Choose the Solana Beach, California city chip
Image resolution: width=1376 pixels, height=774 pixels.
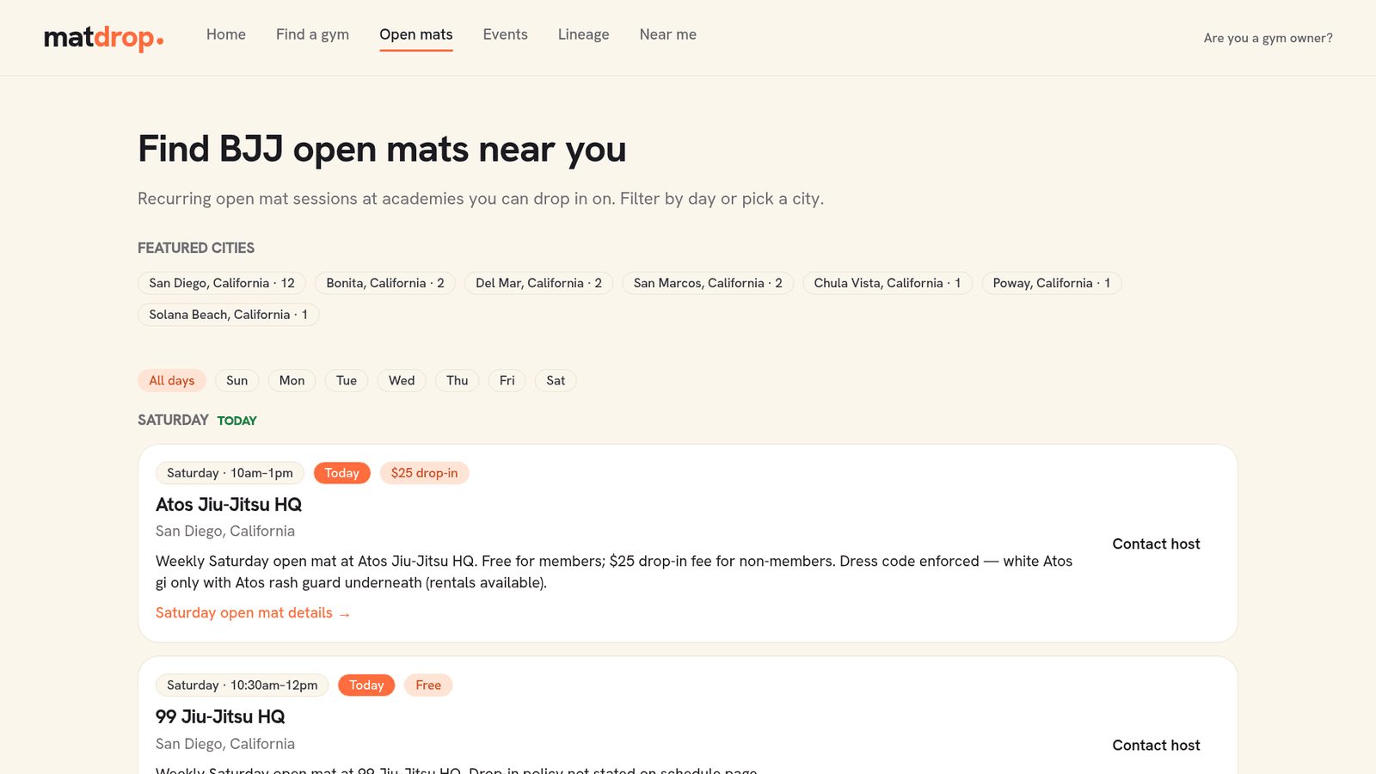tap(229, 315)
